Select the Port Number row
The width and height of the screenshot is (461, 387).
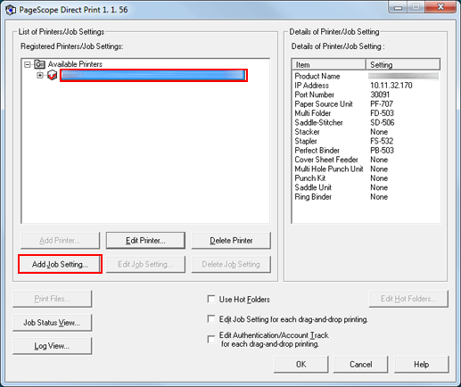366,95
